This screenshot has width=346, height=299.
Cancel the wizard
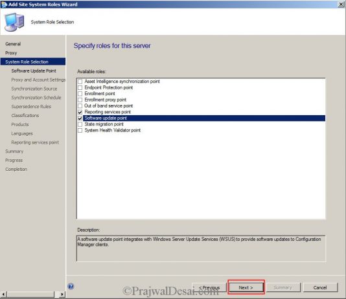[320, 287]
